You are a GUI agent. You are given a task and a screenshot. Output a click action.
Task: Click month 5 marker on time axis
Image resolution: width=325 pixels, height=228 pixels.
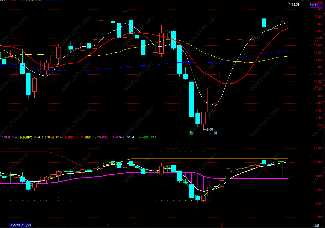click(223, 225)
